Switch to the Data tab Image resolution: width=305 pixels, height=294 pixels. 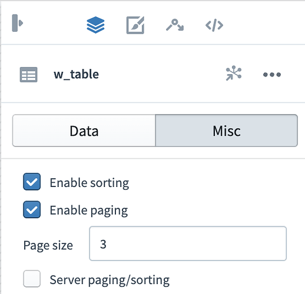point(84,131)
